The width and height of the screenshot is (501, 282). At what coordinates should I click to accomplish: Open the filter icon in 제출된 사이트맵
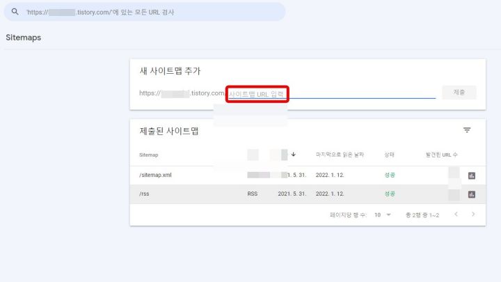[467, 130]
